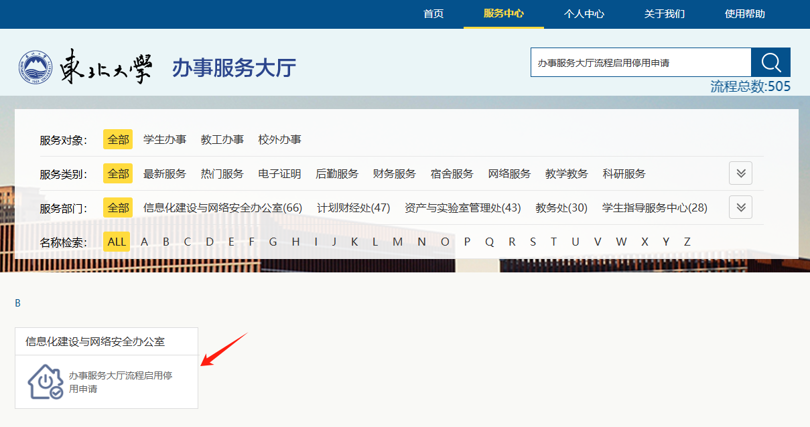Click the search text input field
This screenshot has width=810, height=427.
640,63
